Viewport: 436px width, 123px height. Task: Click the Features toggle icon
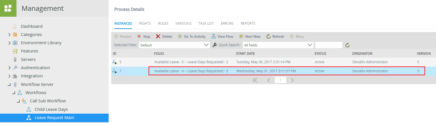pos(15,51)
